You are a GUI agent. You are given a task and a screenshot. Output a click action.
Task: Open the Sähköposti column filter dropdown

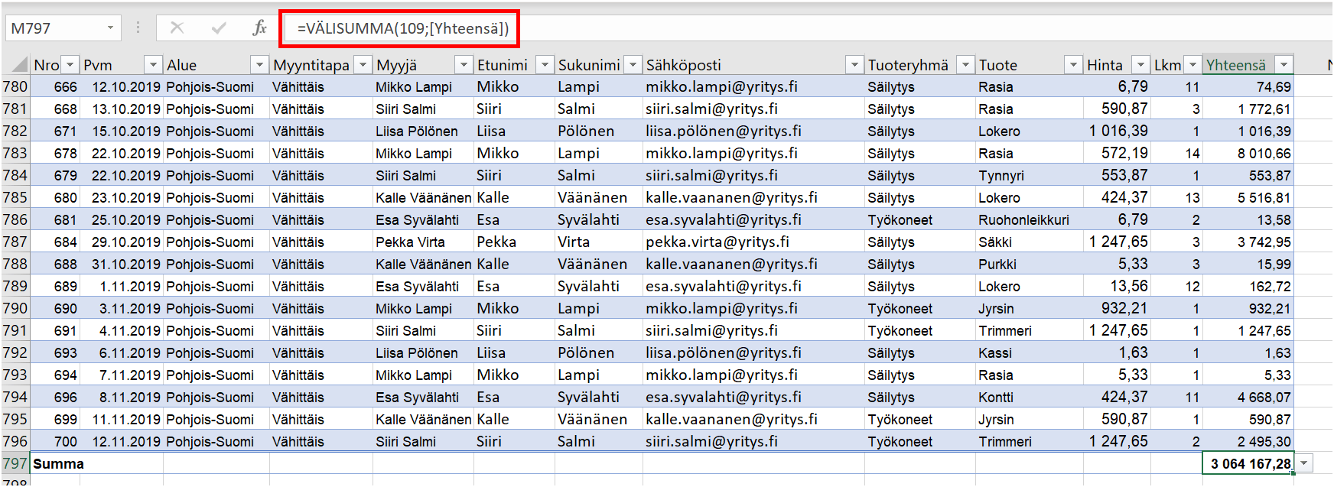(854, 65)
